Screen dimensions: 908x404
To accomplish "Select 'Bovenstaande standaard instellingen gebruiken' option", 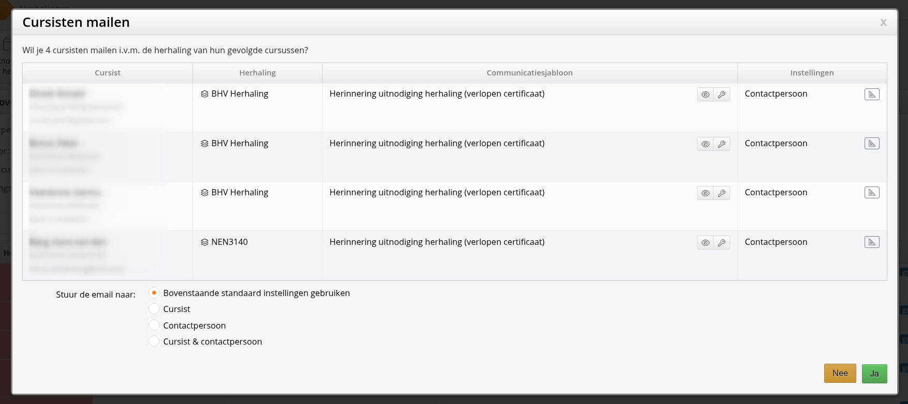I will coord(154,293).
